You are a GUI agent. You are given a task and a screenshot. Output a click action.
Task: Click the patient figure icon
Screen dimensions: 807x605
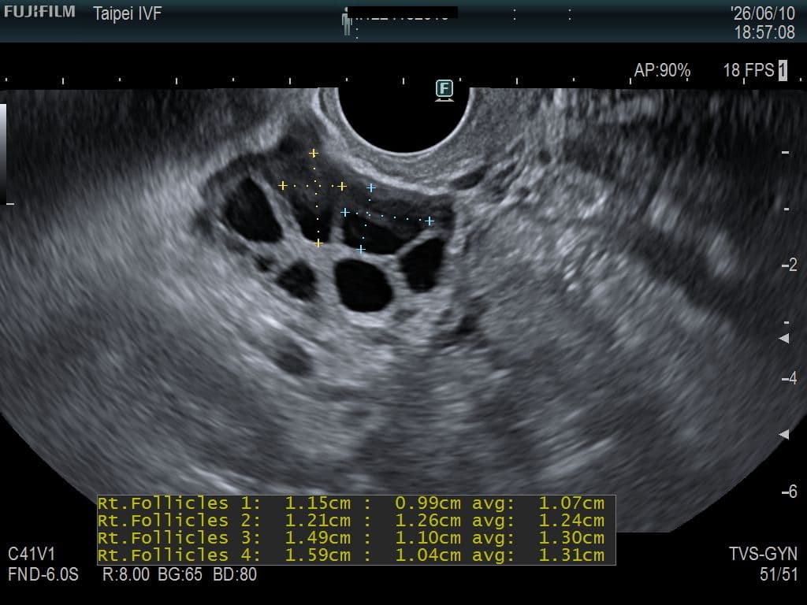347,23
